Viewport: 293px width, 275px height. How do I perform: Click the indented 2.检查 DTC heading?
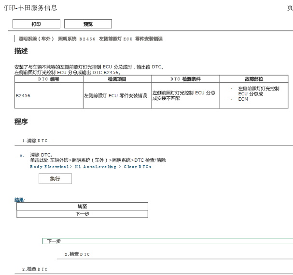point(77,254)
